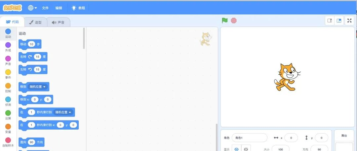
Task: Enter full screen stage mode
Action: click(x=349, y=21)
